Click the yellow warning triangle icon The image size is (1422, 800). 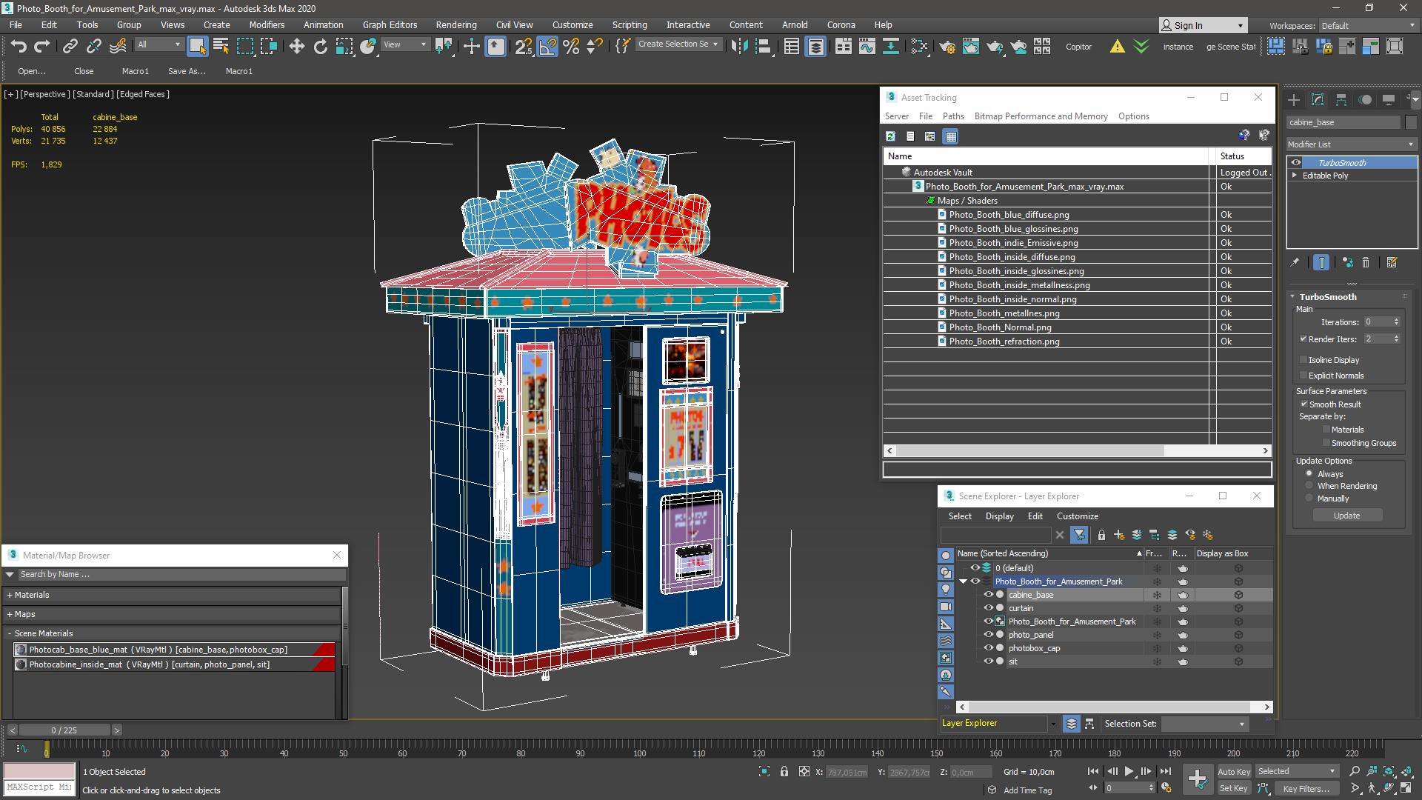click(x=1117, y=47)
